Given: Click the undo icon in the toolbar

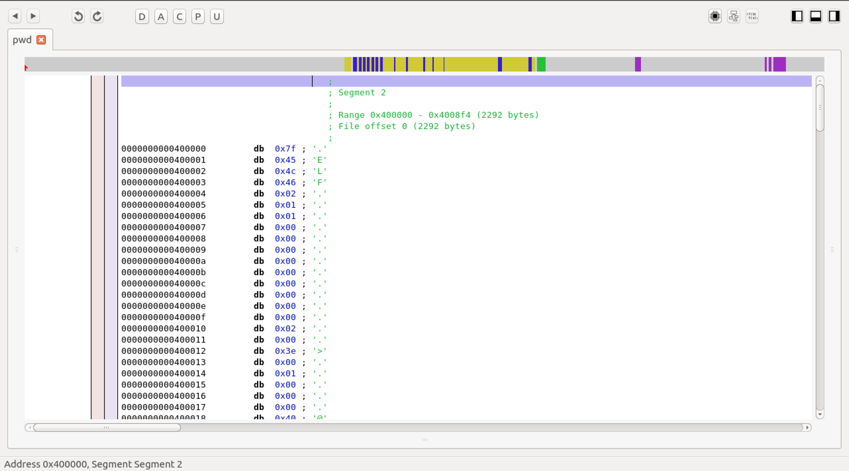Looking at the screenshot, I should [x=78, y=17].
